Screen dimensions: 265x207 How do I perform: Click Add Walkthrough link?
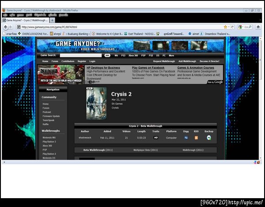coord(187,61)
